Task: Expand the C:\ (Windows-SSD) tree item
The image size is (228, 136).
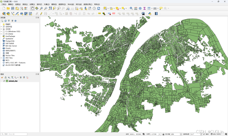Action: [1, 31]
